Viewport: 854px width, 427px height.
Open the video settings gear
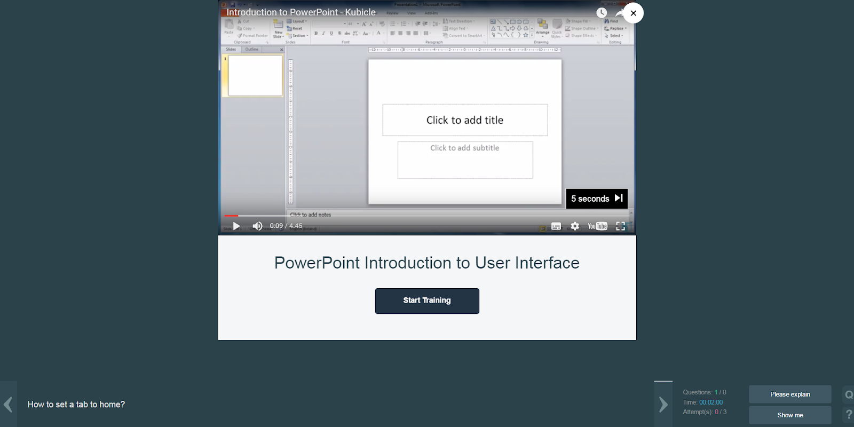pyautogui.click(x=575, y=226)
